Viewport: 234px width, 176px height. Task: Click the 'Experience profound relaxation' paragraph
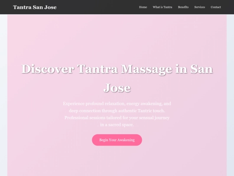click(117, 114)
